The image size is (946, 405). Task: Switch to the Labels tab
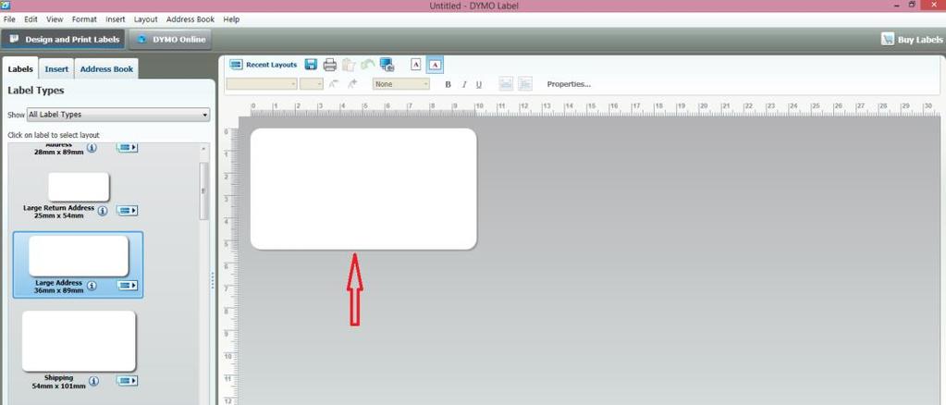20,68
